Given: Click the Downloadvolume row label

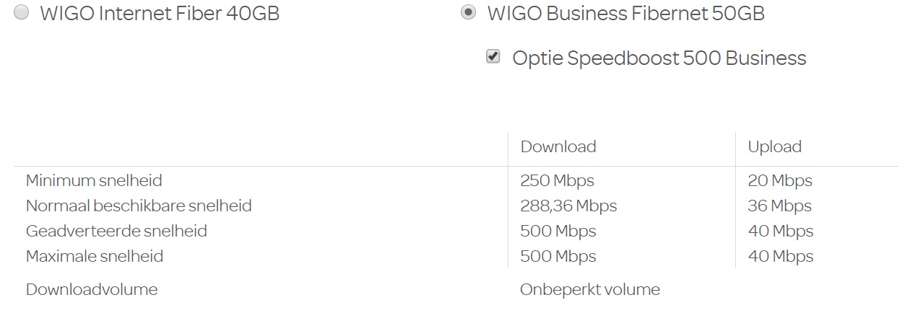Looking at the screenshot, I should 92,289.
